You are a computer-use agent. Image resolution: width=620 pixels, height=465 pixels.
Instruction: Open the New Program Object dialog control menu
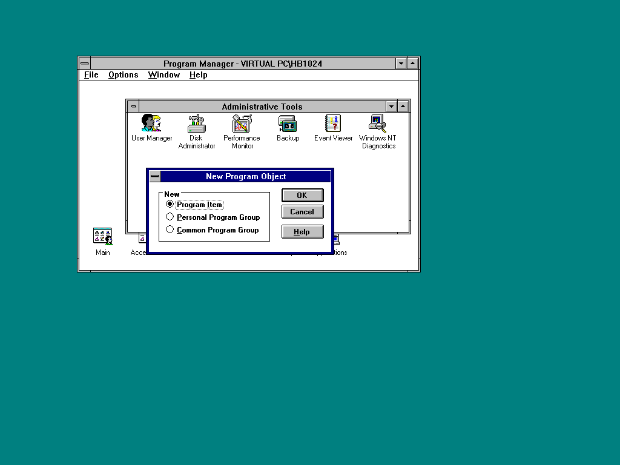155,176
